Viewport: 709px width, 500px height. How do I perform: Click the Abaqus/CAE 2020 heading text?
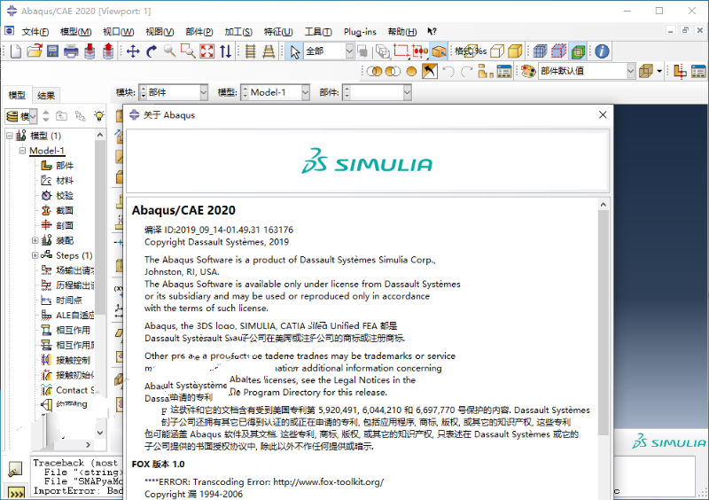click(183, 210)
